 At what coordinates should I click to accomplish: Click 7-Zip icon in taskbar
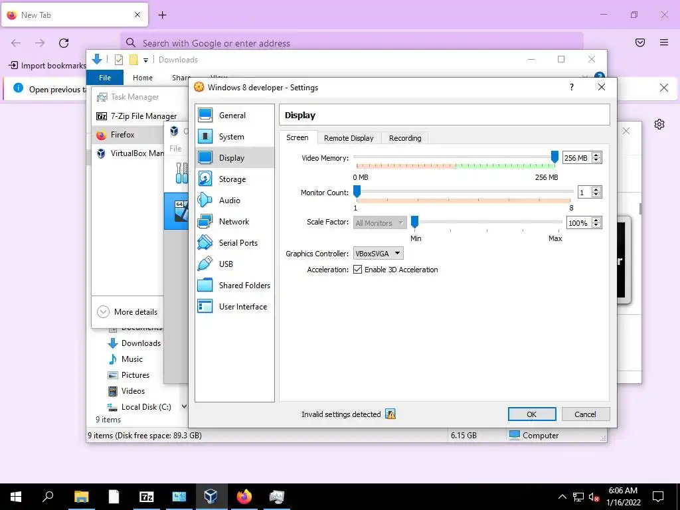coord(147,496)
